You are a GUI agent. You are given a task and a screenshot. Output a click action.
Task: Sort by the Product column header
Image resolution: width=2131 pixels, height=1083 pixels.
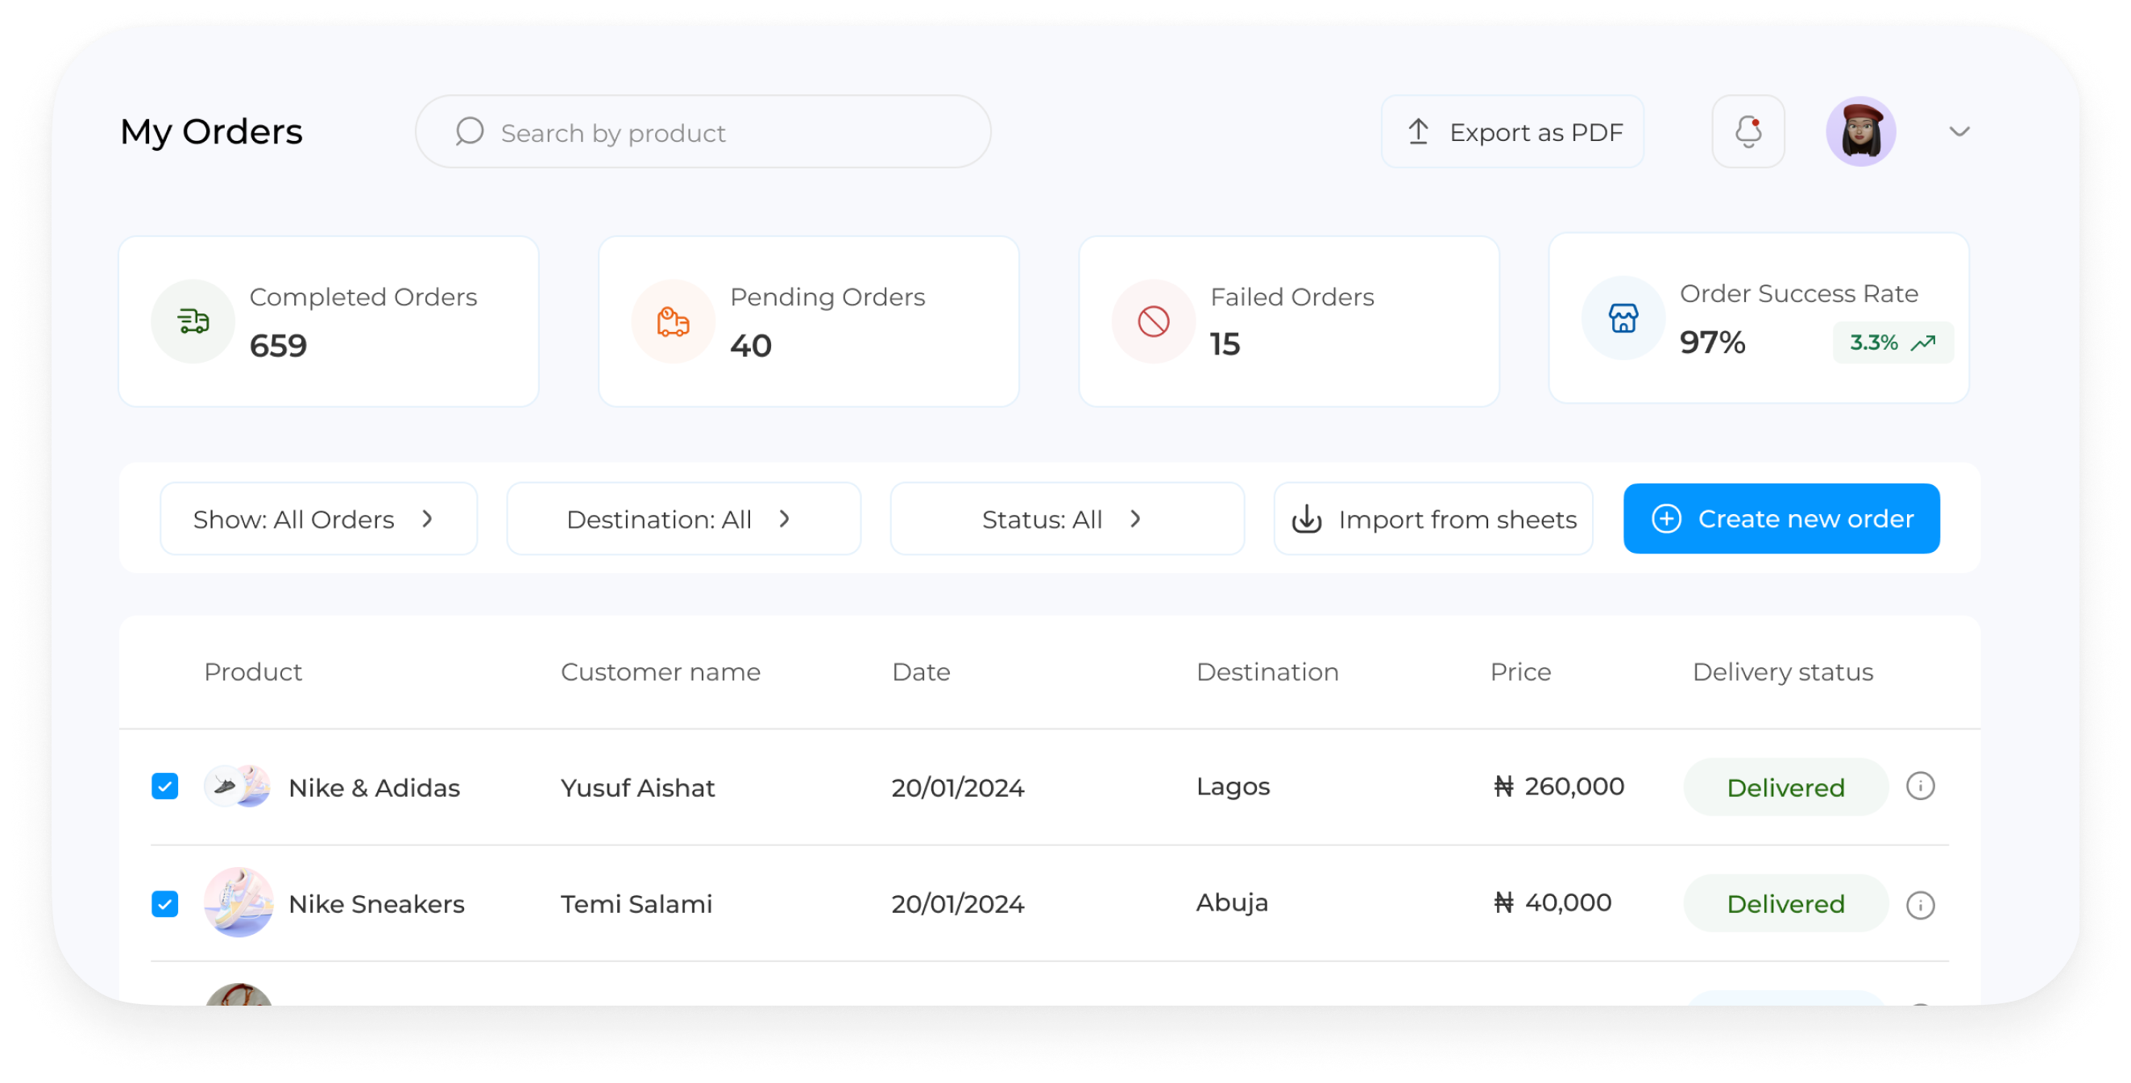coord(253,672)
